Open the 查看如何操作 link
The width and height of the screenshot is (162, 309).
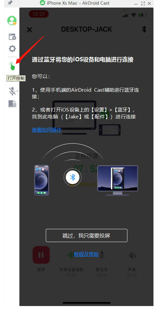pyautogui.click(x=47, y=130)
